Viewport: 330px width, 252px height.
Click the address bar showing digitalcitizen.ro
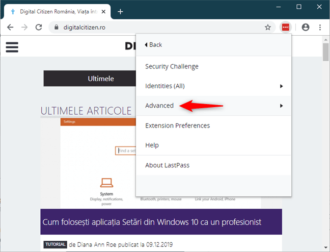(162, 27)
